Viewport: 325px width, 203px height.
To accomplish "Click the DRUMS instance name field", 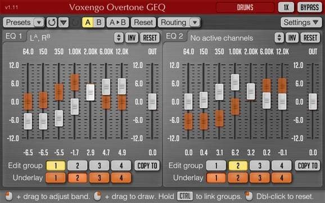I will tap(245, 8).
